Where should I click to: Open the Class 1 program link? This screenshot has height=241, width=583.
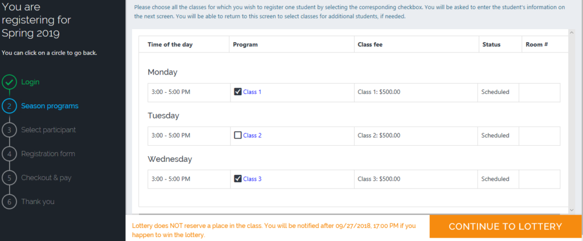252,92
